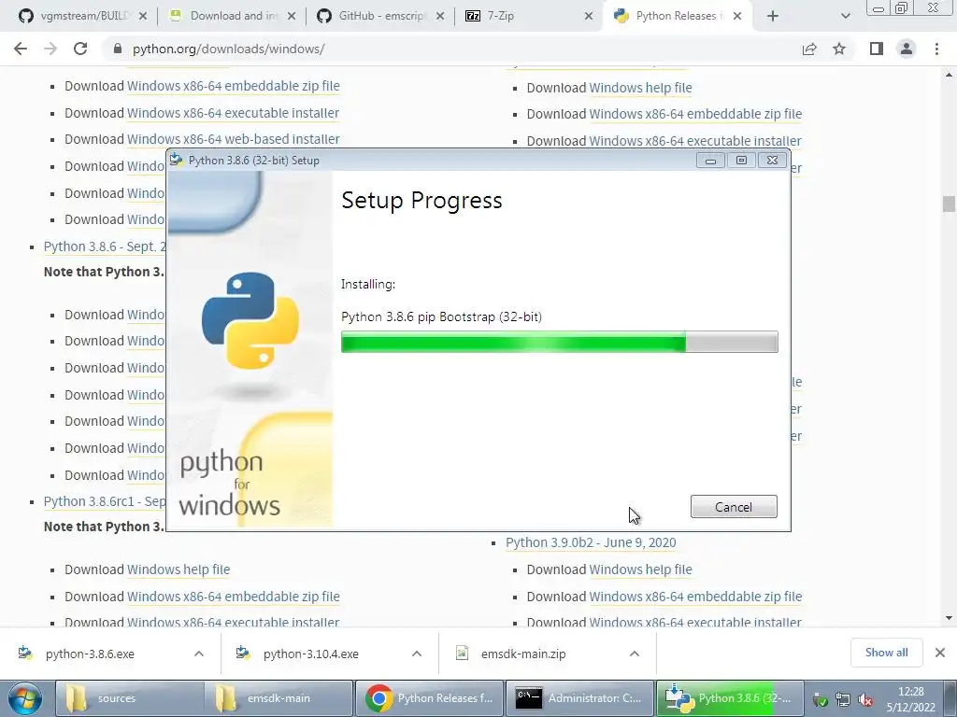The width and height of the screenshot is (957, 717).
Task: Click the browser forward arrow
Action: (x=50, y=49)
